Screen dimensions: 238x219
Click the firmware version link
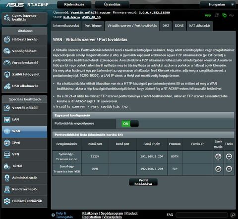pos(154,12)
